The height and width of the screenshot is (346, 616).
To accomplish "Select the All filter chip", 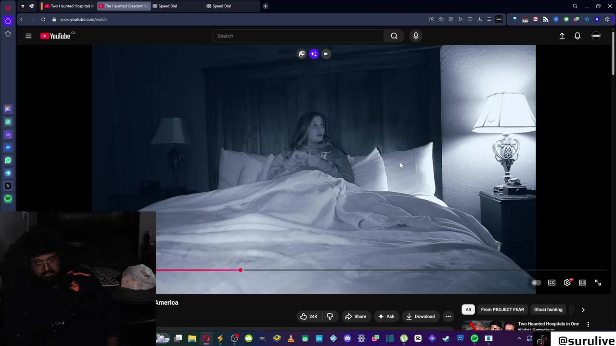I will [468, 309].
